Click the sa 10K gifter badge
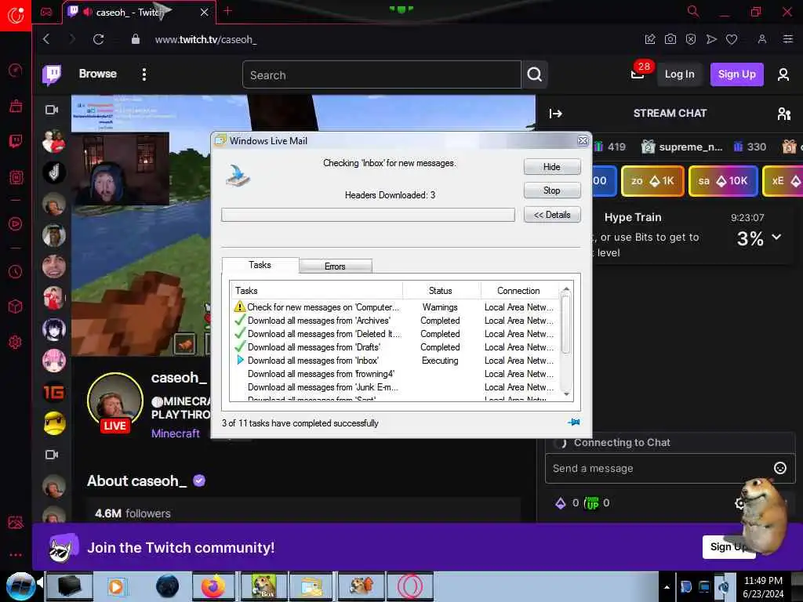The image size is (803, 602). [x=723, y=181]
